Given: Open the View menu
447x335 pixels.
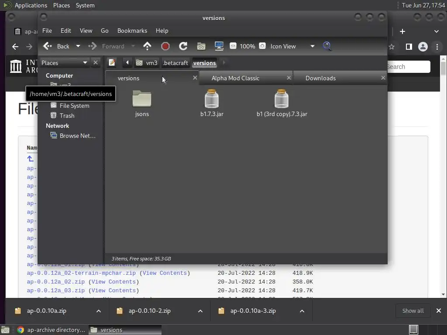Looking at the screenshot, I should click(86, 31).
